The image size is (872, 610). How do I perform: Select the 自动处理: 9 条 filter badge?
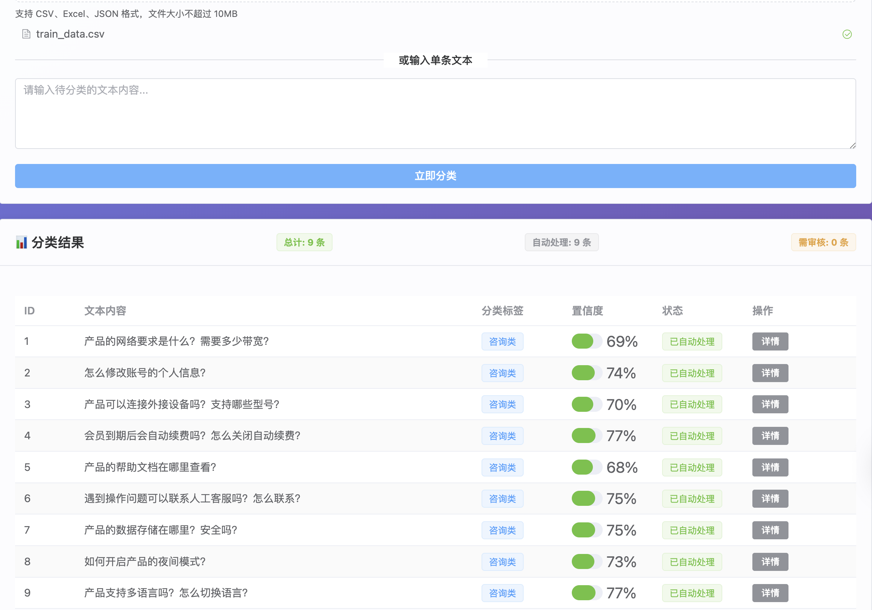click(561, 242)
